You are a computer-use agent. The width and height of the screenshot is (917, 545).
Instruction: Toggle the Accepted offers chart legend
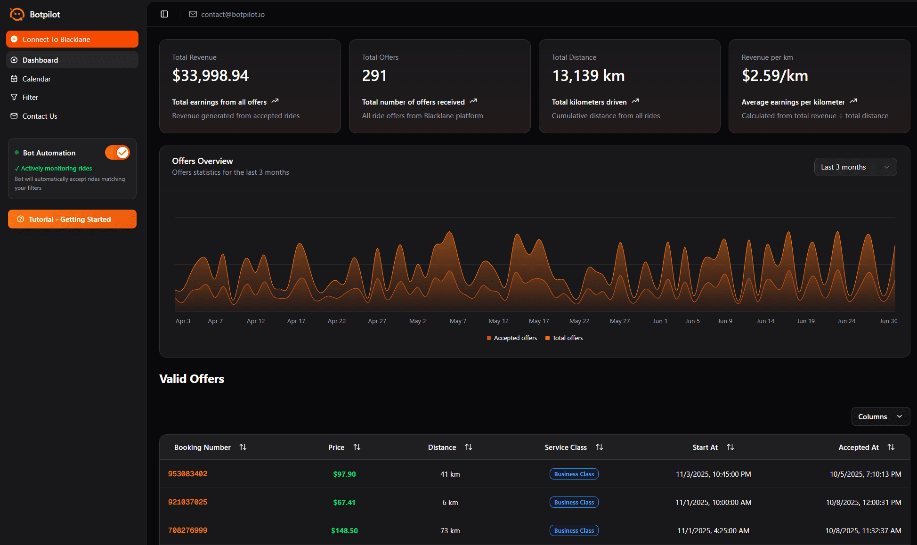(511, 338)
